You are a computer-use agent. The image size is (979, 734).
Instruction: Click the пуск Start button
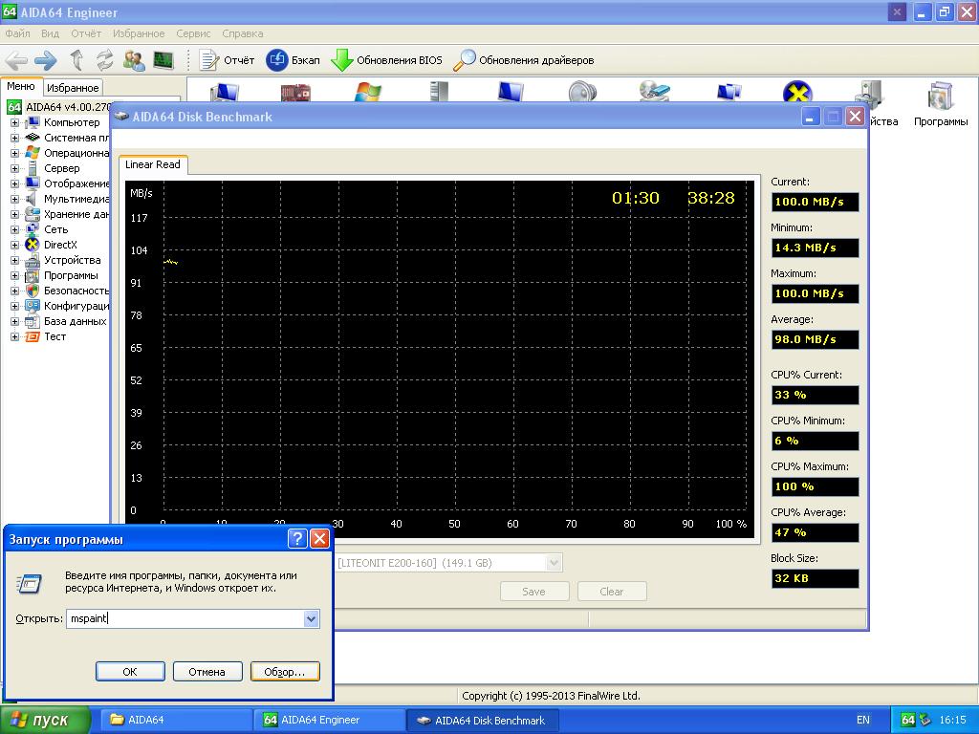point(46,721)
